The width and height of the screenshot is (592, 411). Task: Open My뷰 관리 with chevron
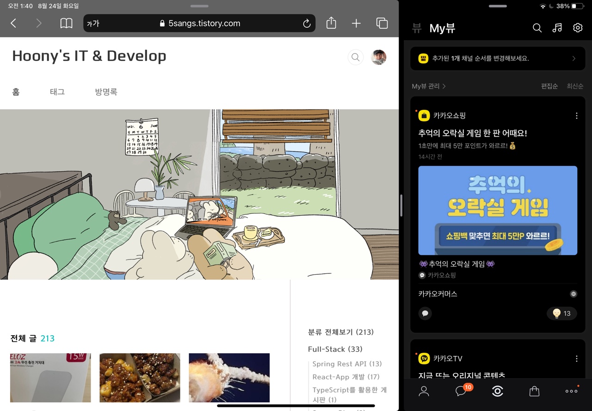429,86
